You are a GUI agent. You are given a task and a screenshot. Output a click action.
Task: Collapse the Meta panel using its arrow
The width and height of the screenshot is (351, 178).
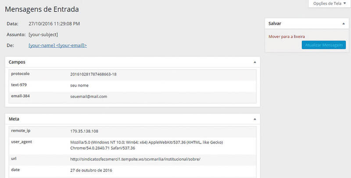click(x=254, y=119)
